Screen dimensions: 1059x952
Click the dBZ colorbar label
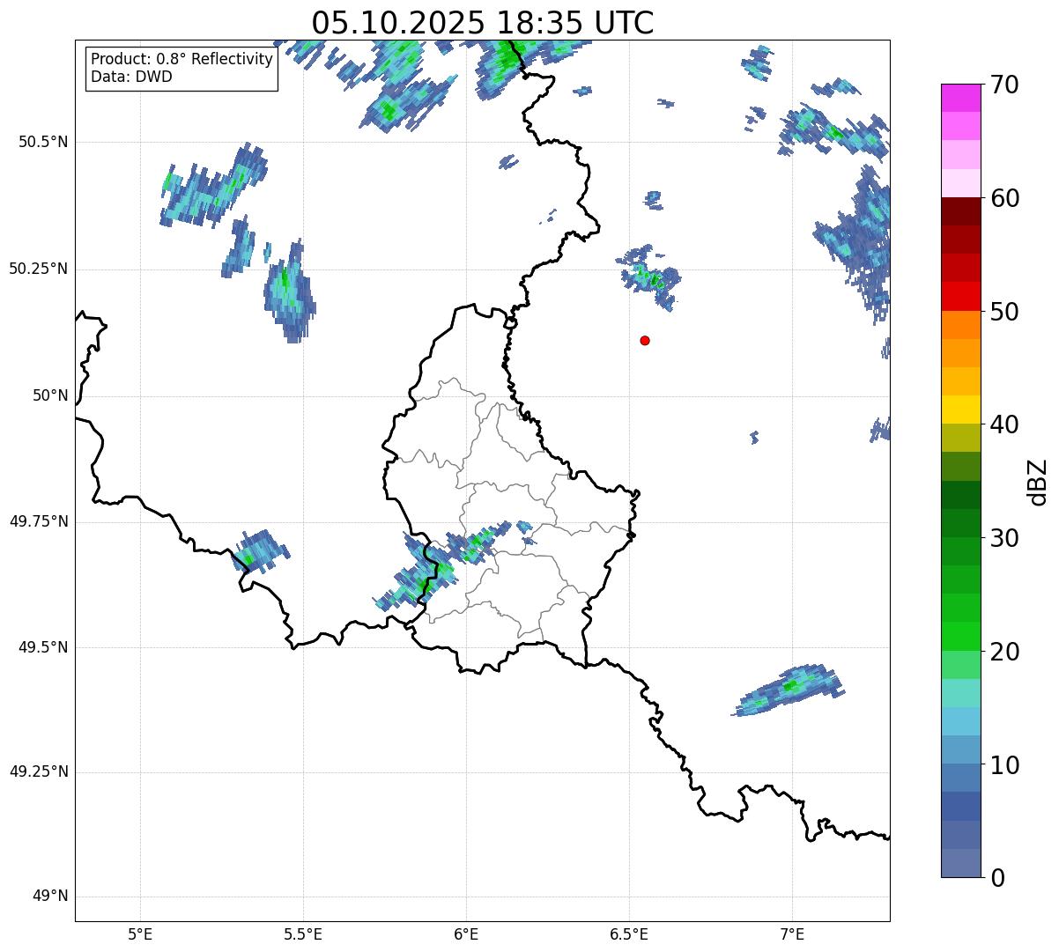point(1038,482)
